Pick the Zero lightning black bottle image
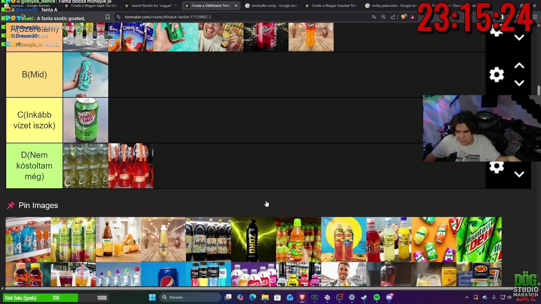 pyautogui.click(x=254, y=239)
